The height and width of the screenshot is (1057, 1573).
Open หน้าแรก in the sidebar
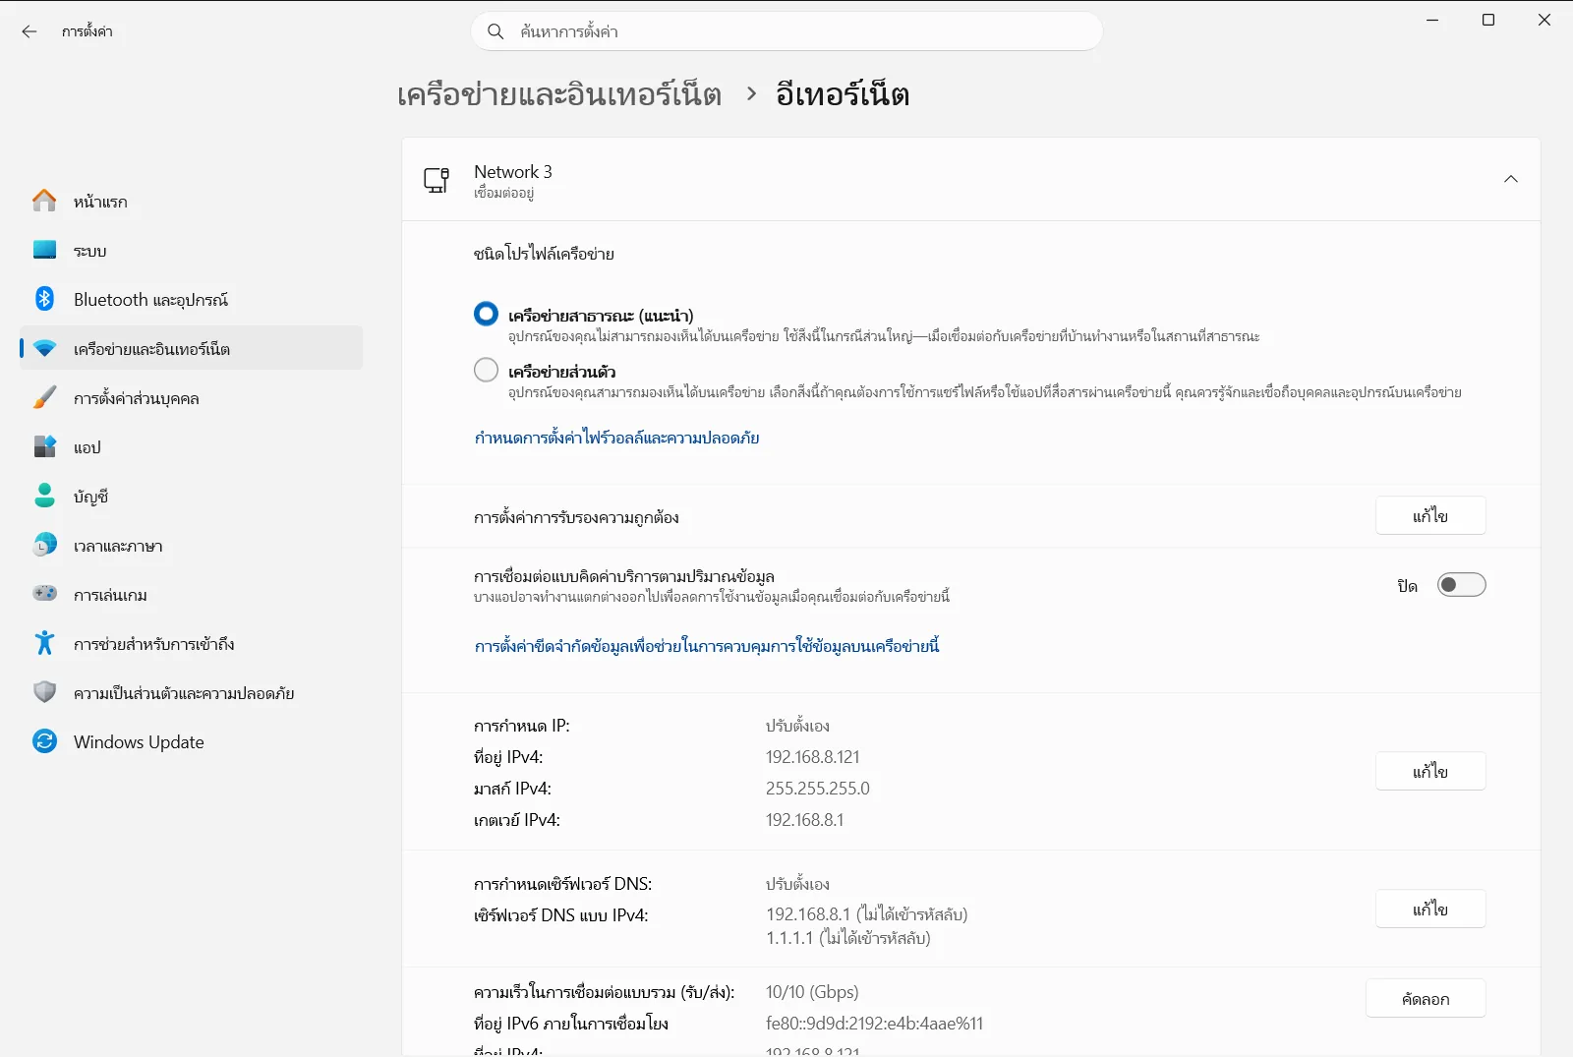[192, 201]
